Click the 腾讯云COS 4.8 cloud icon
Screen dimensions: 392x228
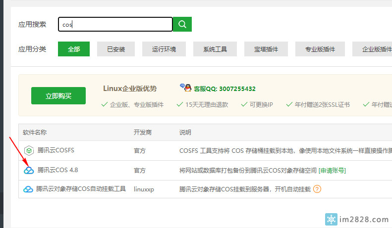pos(29,170)
